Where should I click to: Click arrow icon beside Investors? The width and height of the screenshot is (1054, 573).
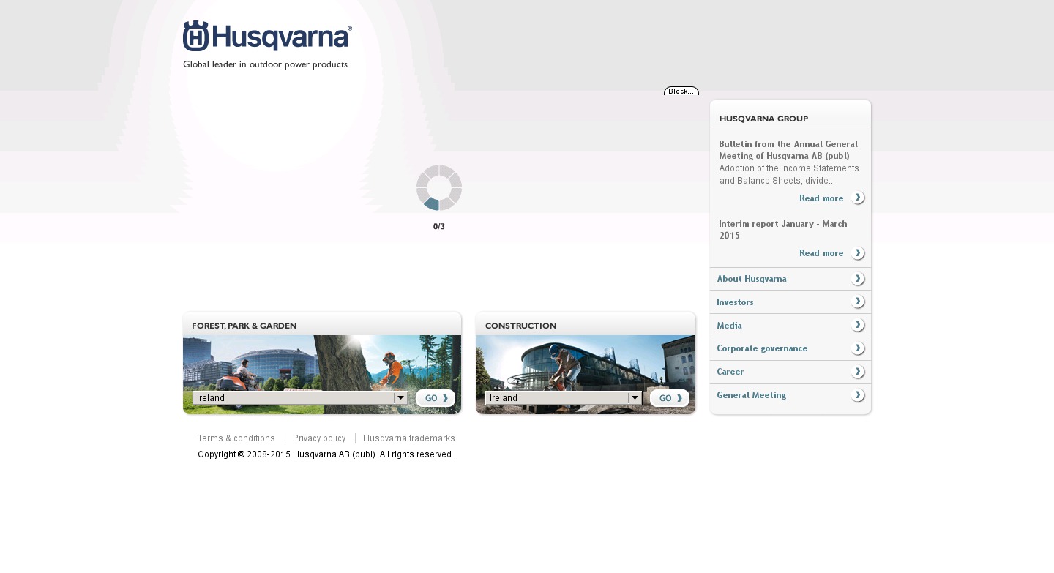[x=858, y=302]
